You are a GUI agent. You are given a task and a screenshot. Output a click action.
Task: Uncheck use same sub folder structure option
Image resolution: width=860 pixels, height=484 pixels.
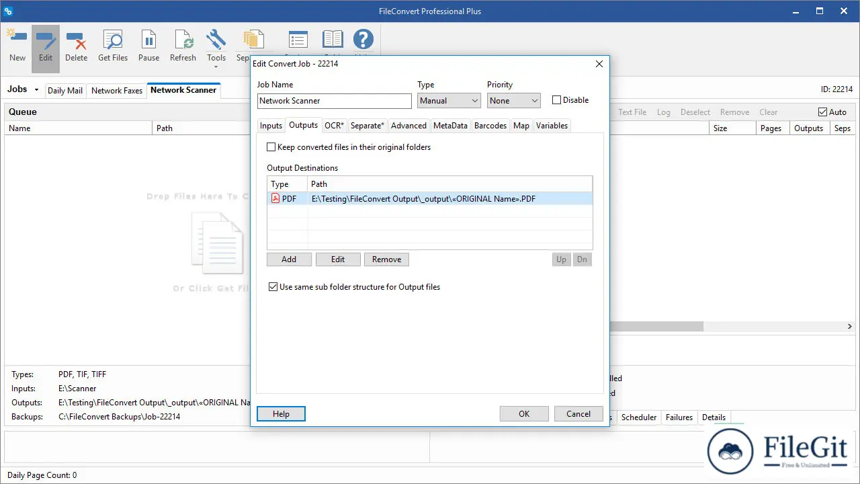coord(273,286)
